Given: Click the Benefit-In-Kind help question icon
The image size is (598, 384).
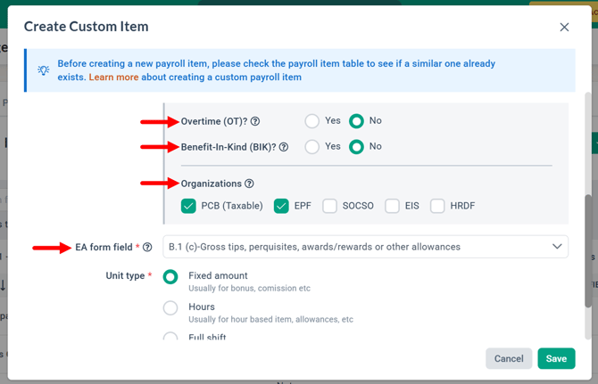Looking at the screenshot, I should click(x=283, y=147).
